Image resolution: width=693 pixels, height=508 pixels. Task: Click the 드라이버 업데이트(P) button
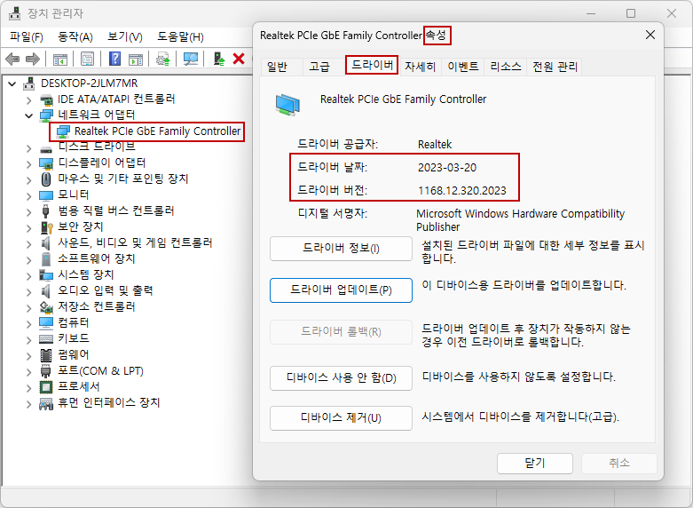click(341, 290)
